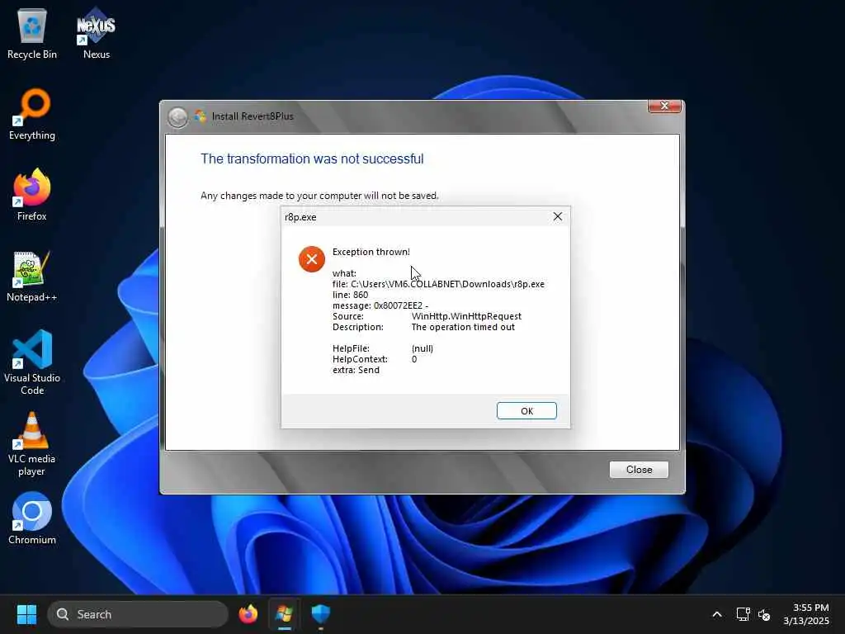
Task: Click the 'line: 860' text
Action: point(350,295)
